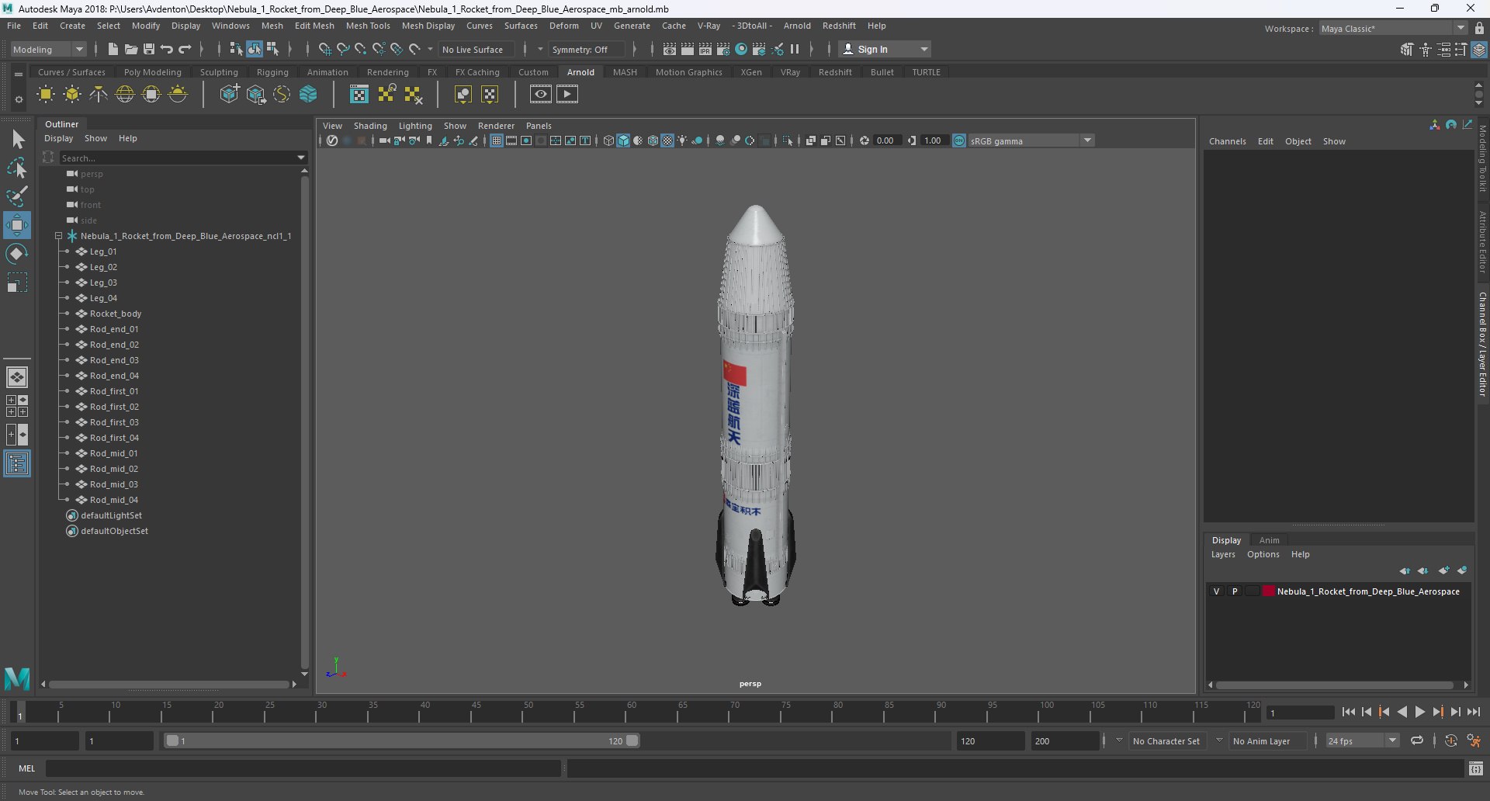Toggle layer playback P box
The width and height of the screenshot is (1490, 801).
[1235, 591]
